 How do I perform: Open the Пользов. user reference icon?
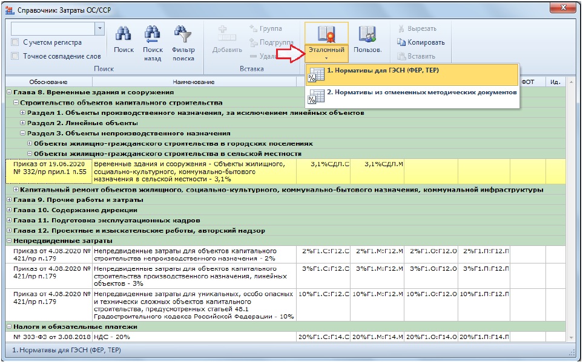tap(367, 34)
